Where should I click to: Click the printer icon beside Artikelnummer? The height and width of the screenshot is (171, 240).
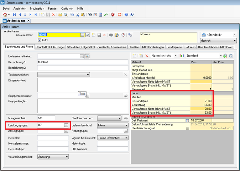click(111, 35)
